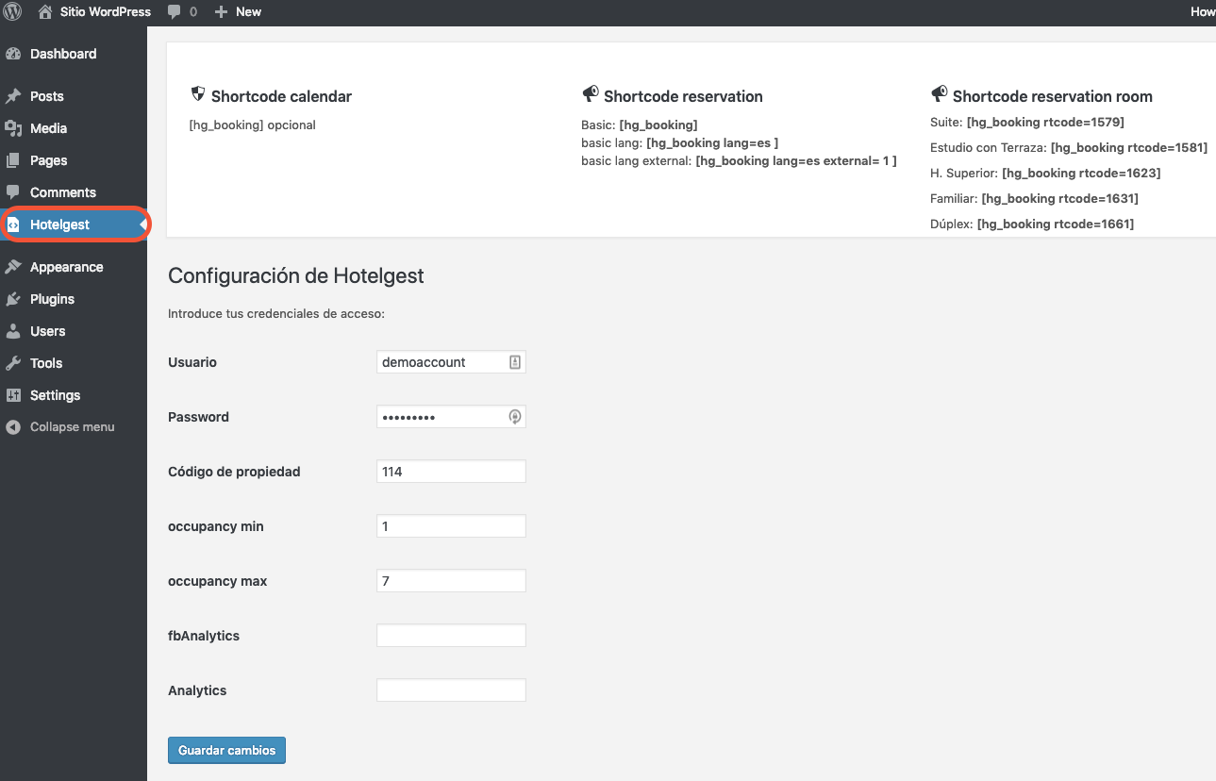Select the [hg_booking] opcional shortcode text
Image resolution: width=1216 pixels, height=781 pixels.
pos(253,125)
